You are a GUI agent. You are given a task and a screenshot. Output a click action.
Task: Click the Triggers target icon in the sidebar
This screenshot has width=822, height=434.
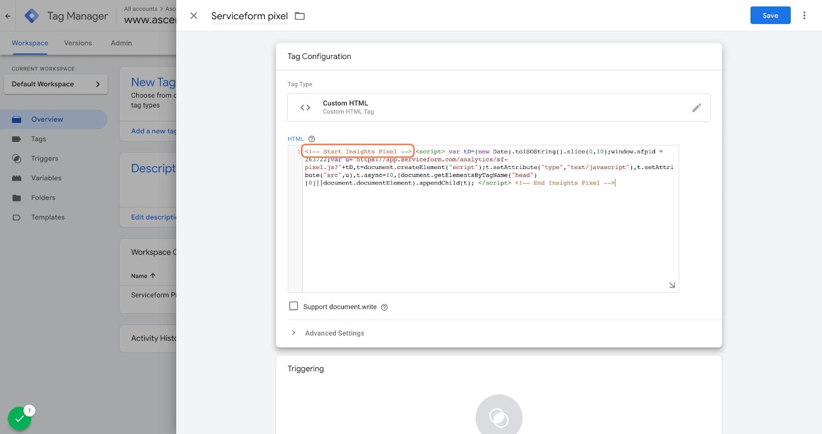pyautogui.click(x=16, y=158)
